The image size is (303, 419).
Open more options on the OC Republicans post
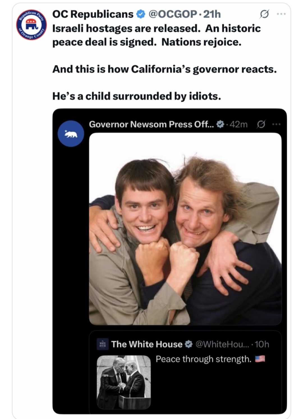coord(281,14)
